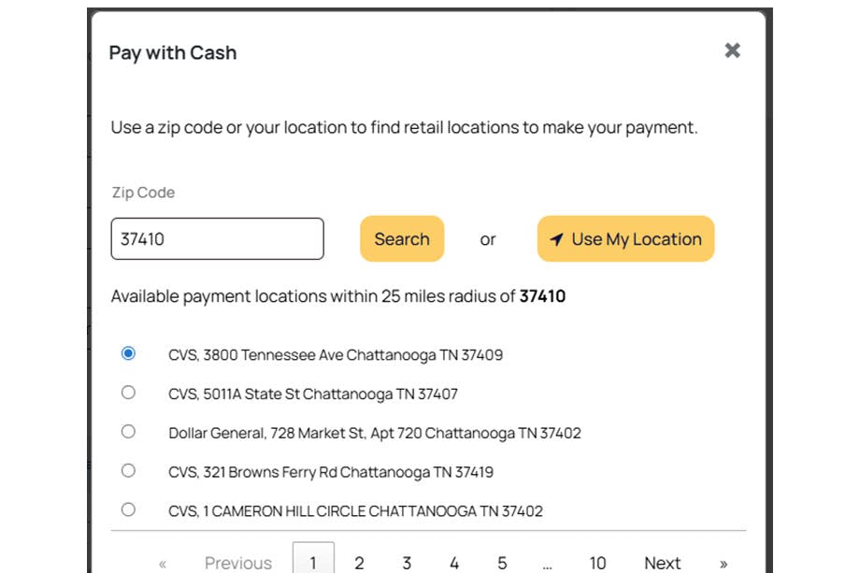This screenshot has height=573, width=860.
Task: Go to page 2 of payment locations
Action: (x=360, y=562)
